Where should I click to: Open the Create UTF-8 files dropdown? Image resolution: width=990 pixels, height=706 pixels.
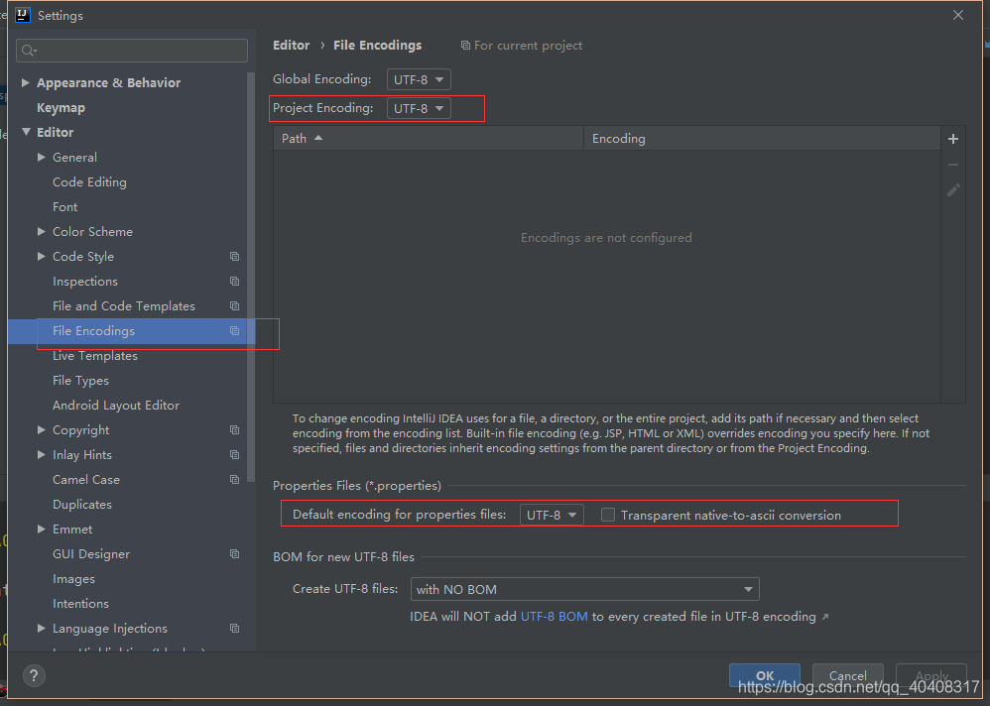(584, 589)
